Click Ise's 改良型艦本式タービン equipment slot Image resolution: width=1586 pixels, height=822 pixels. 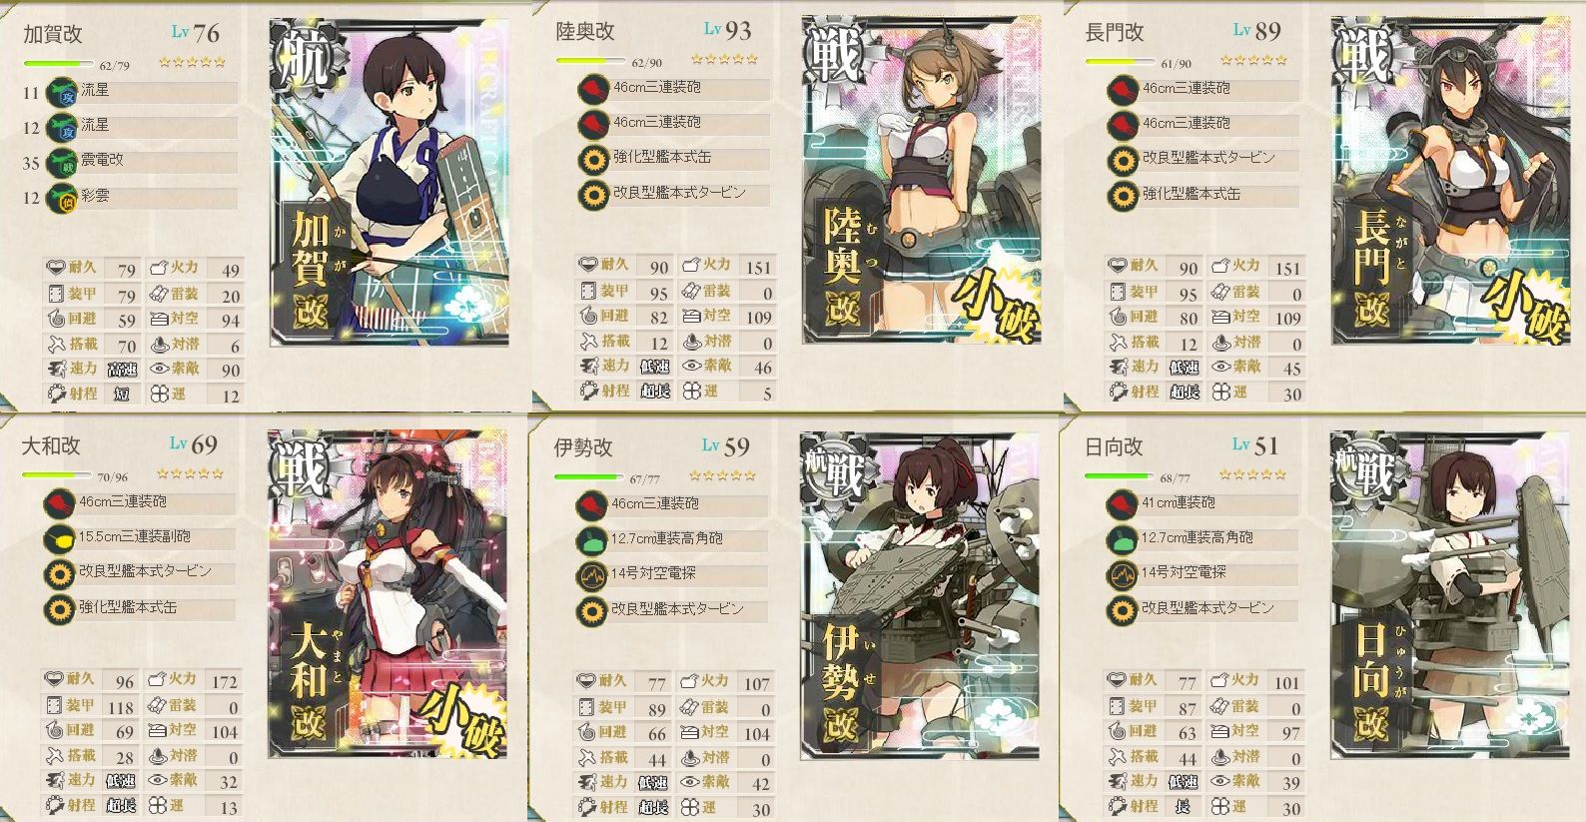(x=672, y=609)
